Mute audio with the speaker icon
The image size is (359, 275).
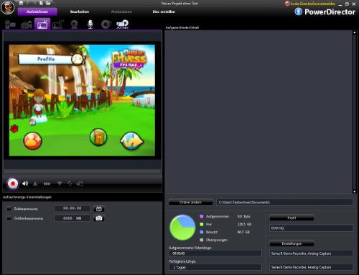25,183
